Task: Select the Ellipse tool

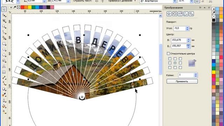Action: click(x=4, y=49)
